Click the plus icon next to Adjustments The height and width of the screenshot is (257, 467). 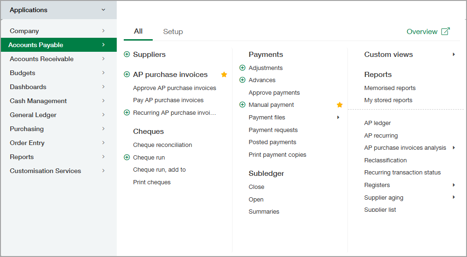242,68
